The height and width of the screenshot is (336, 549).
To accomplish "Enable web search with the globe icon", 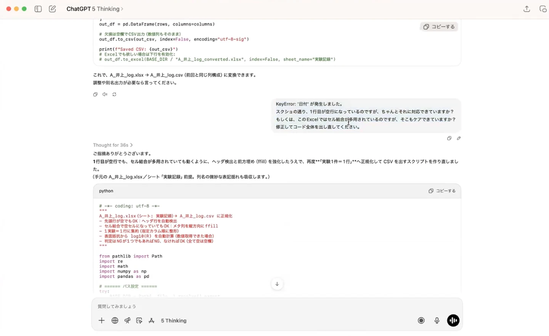I will (x=115, y=320).
